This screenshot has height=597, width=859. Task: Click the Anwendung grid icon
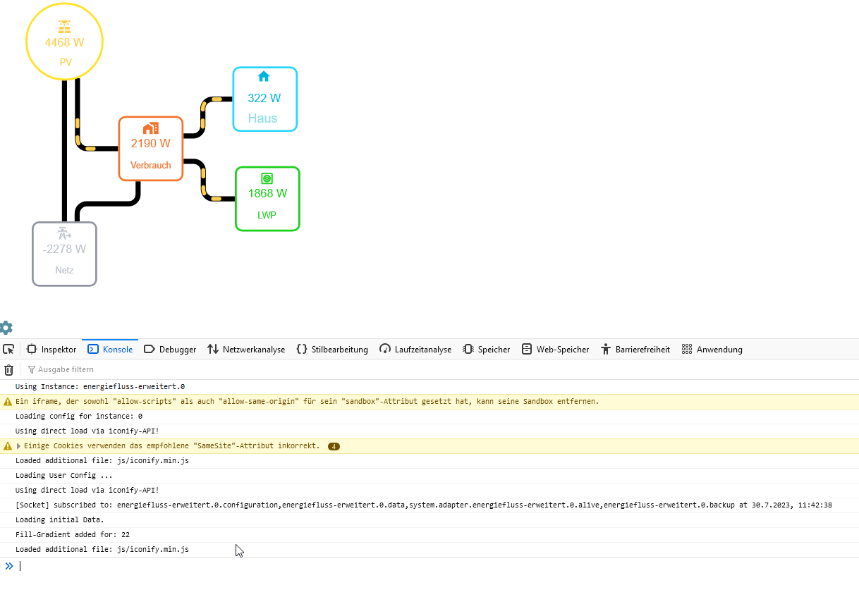pos(687,349)
